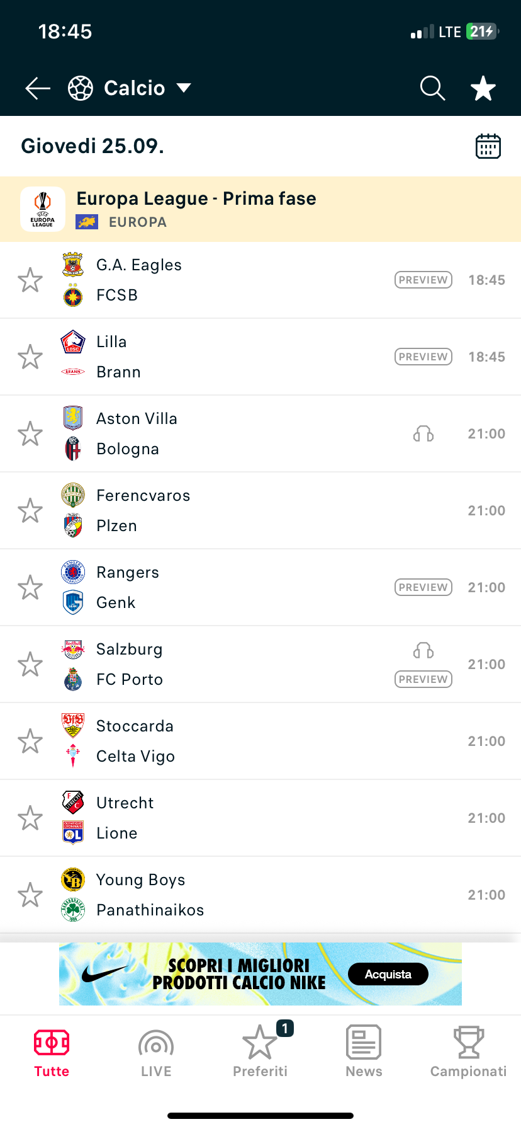
Task: Tap headphones icon for Salzburg match
Action: tap(423, 650)
